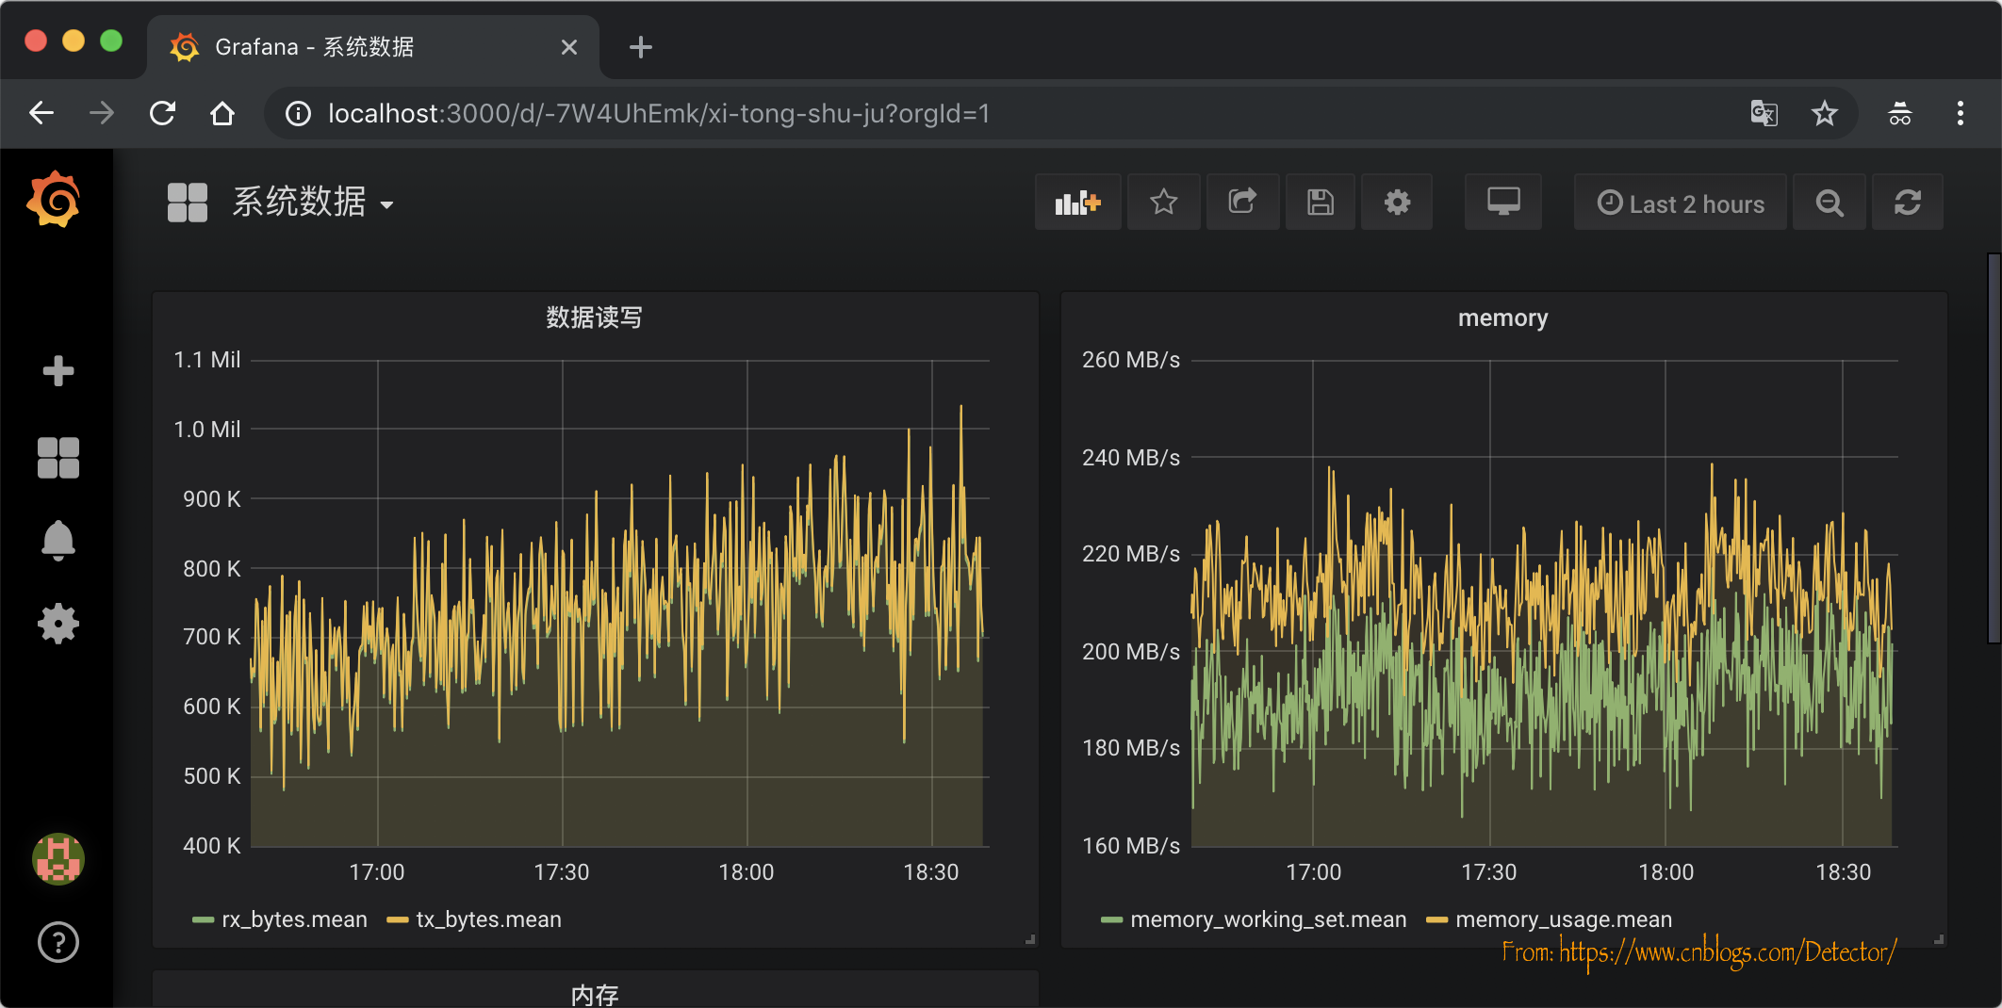Open a new browser tab
Viewport: 2002px width, 1008px height.
[641, 47]
